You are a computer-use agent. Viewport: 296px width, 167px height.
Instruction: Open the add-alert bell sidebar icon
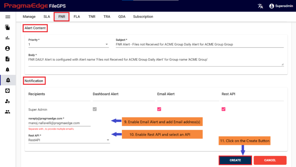click(x=8, y=80)
